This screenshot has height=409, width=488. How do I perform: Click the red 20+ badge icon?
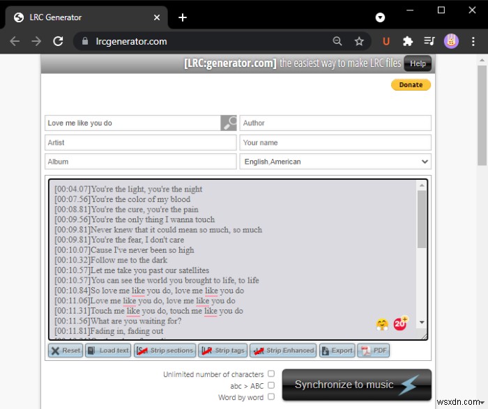(x=400, y=323)
